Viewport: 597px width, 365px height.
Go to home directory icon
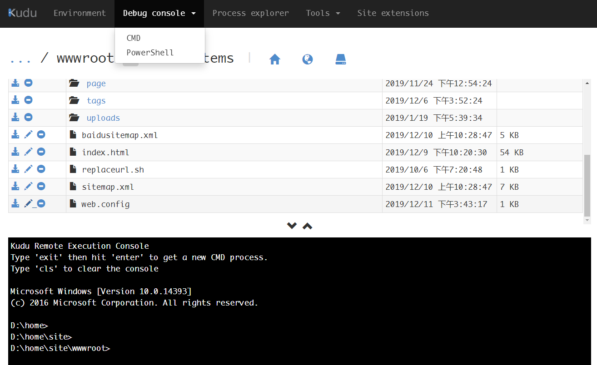(274, 59)
